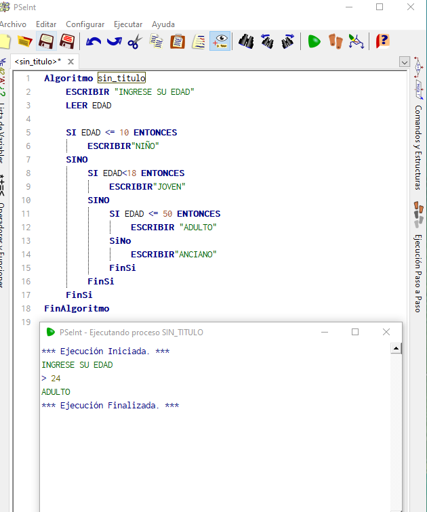Cut selection with the scissors icon

coord(135,42)
